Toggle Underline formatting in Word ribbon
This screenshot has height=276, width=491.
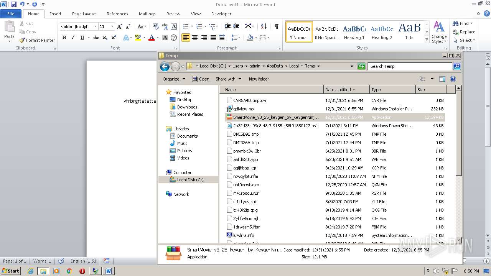[82, 38]
